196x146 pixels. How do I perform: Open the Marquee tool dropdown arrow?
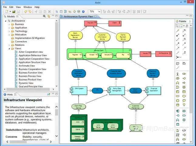tap(184, 26)
